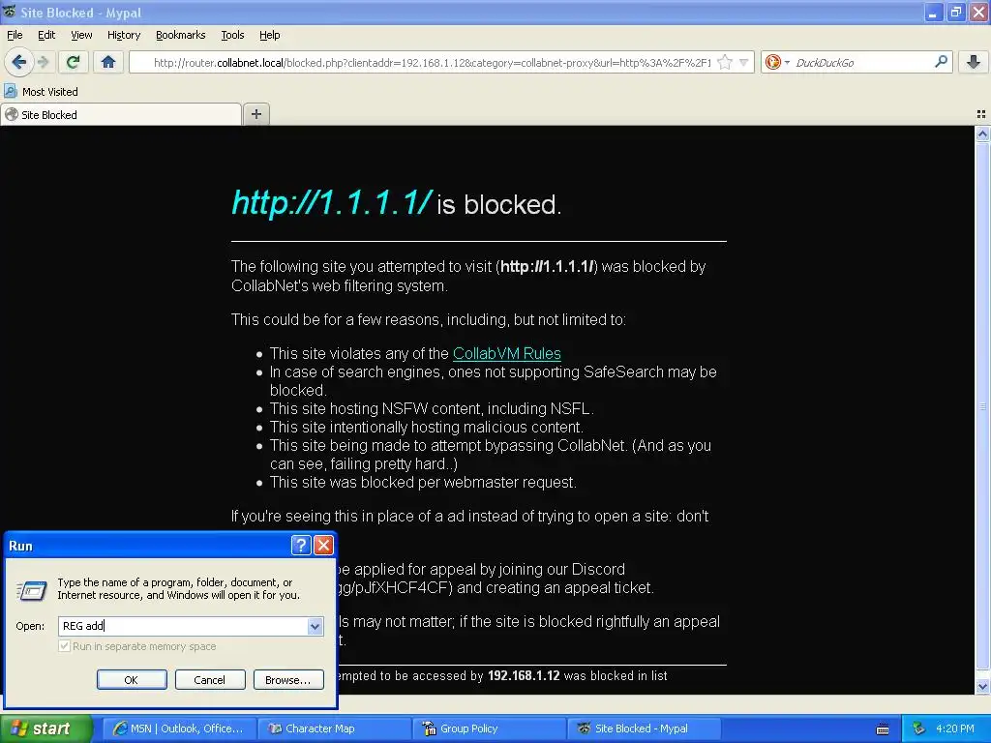Open the Tools menu
This screenshot has height=743, width=991.
pos(232,35)
